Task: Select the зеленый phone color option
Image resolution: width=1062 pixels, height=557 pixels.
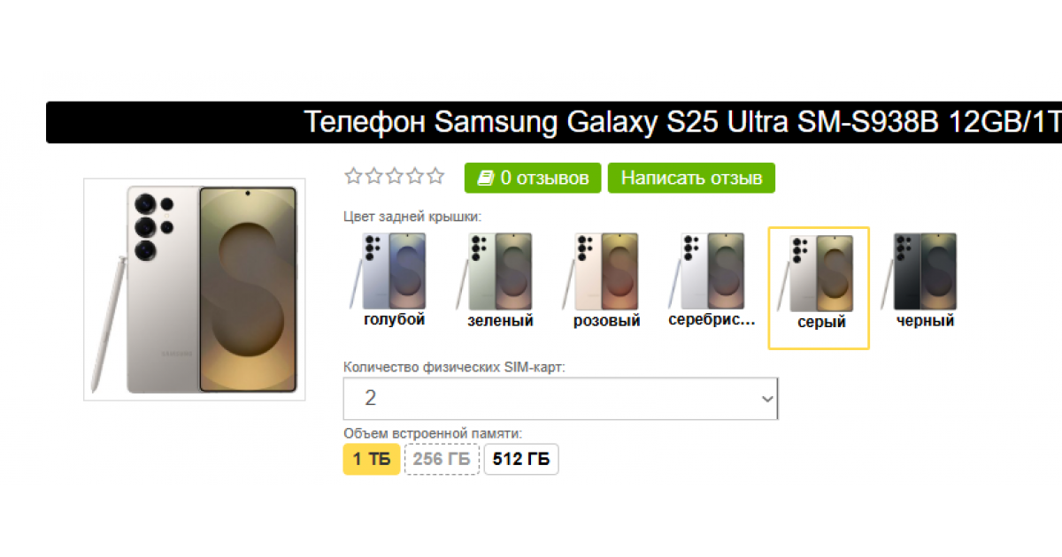Action: pos(500,280)
